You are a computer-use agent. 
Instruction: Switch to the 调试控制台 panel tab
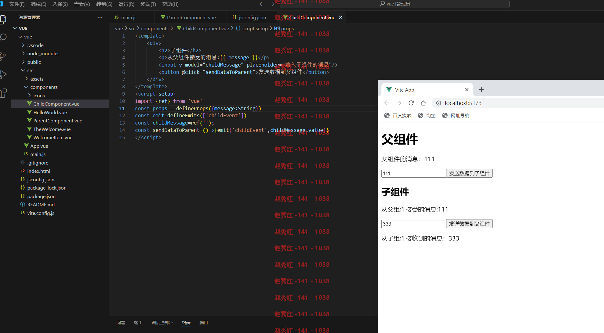[162, 323]
